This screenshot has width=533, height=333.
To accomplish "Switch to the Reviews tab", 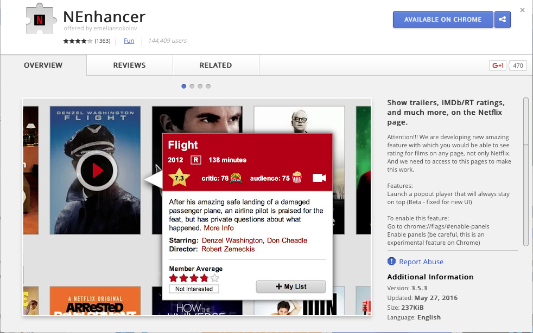I will click(x=129, y=66).
